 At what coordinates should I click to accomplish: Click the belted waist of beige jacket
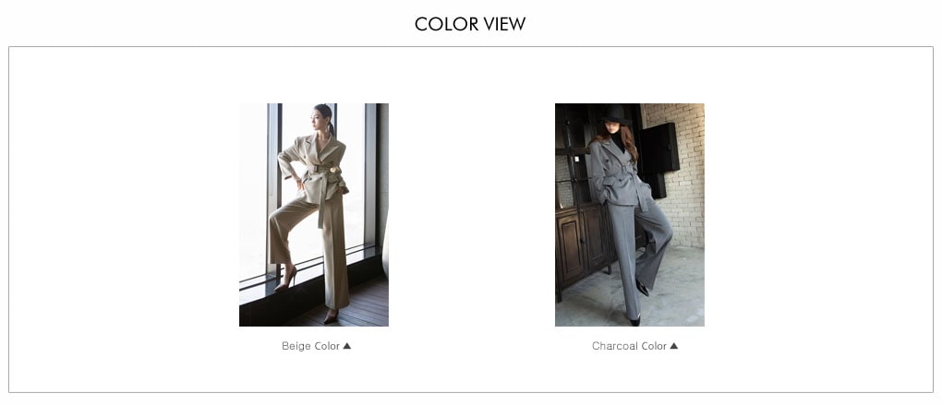(322, 171)
